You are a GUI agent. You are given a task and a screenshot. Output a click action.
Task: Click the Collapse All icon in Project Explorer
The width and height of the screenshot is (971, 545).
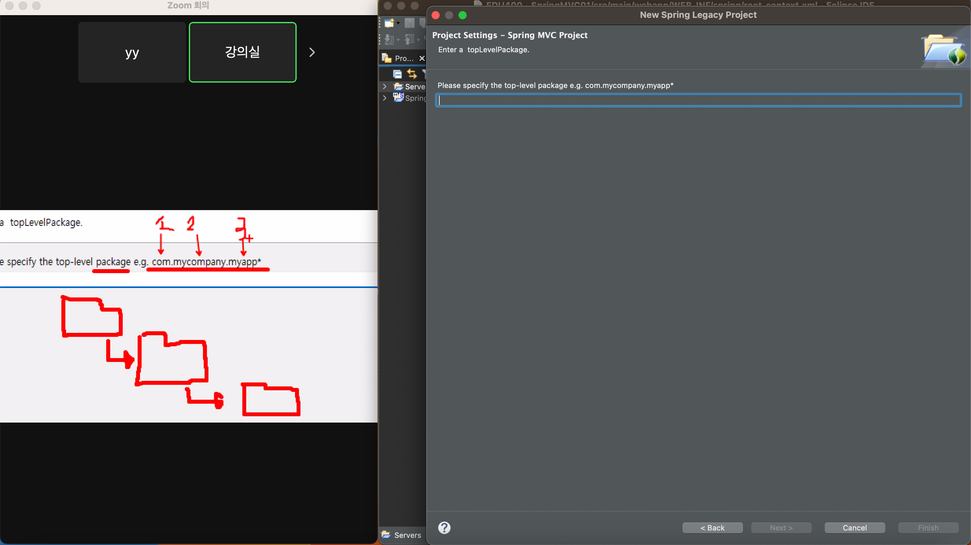coord(397,74)
